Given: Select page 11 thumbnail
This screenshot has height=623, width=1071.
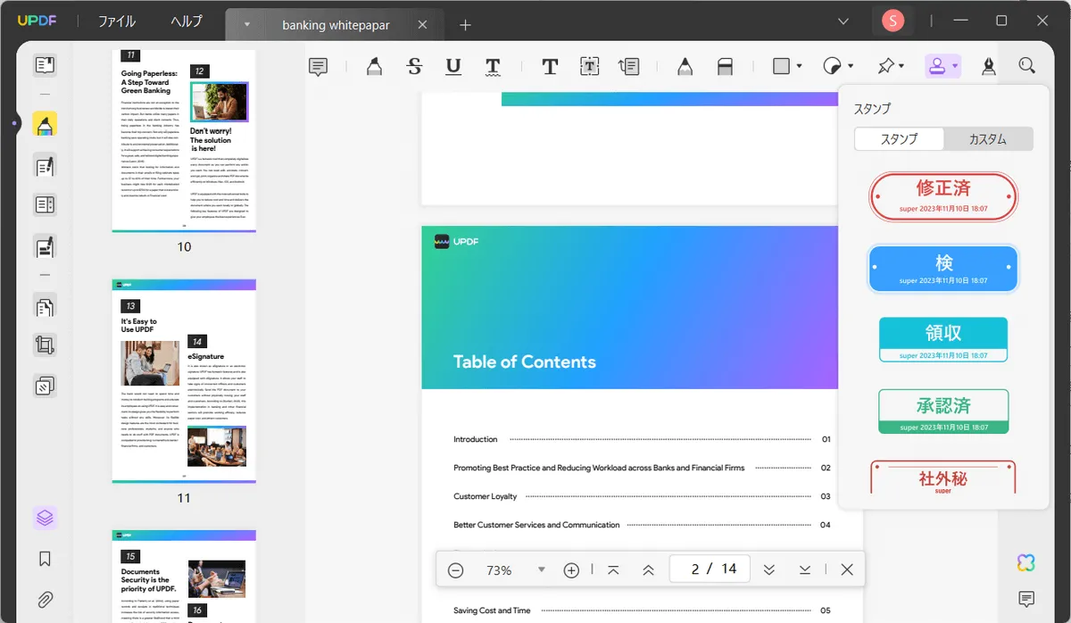Looking at the screenshot, I should 184,381.
